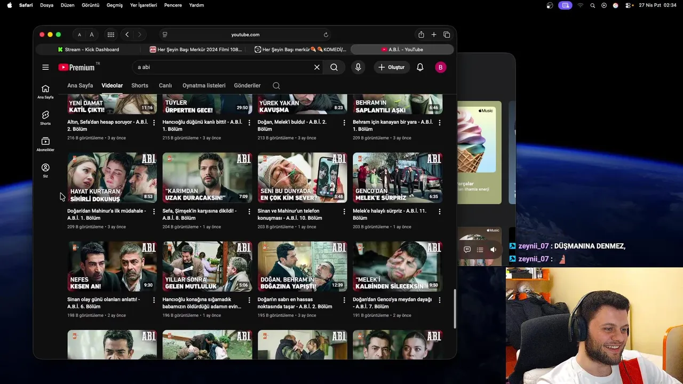Open Hancıoğlu konağına sığamadık video title
The image size is (683, 384).
(202, 303)
